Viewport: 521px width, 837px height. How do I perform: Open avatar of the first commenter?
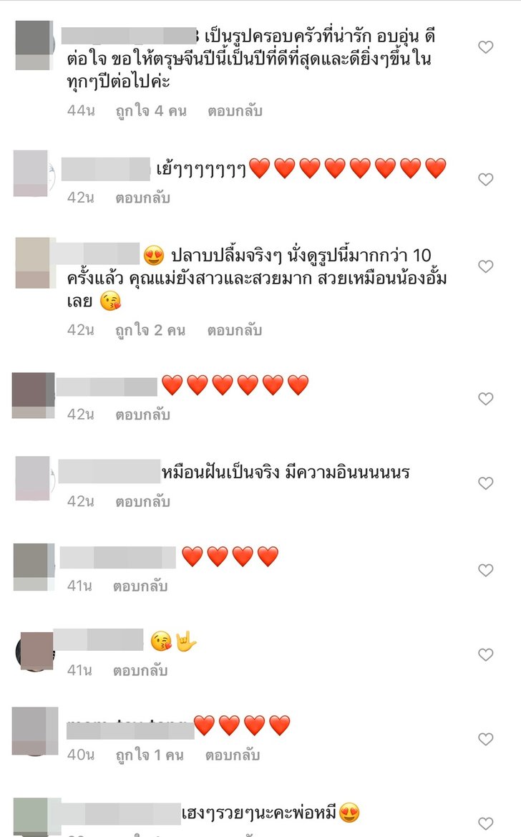tap(34, 45)
